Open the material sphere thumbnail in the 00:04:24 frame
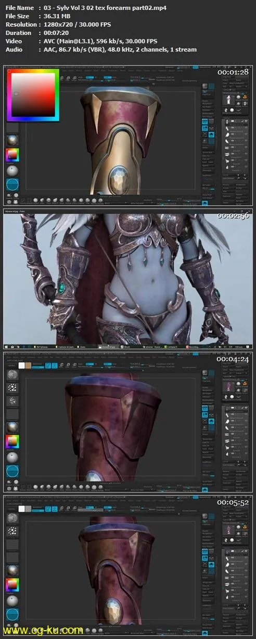This screenshot has width=256, height=639. pyautogui.click(x=11, y=428)
